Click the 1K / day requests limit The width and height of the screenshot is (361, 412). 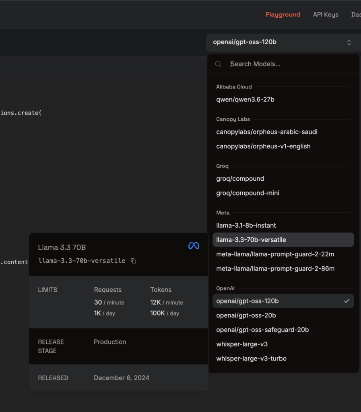(x=105, y=313)
